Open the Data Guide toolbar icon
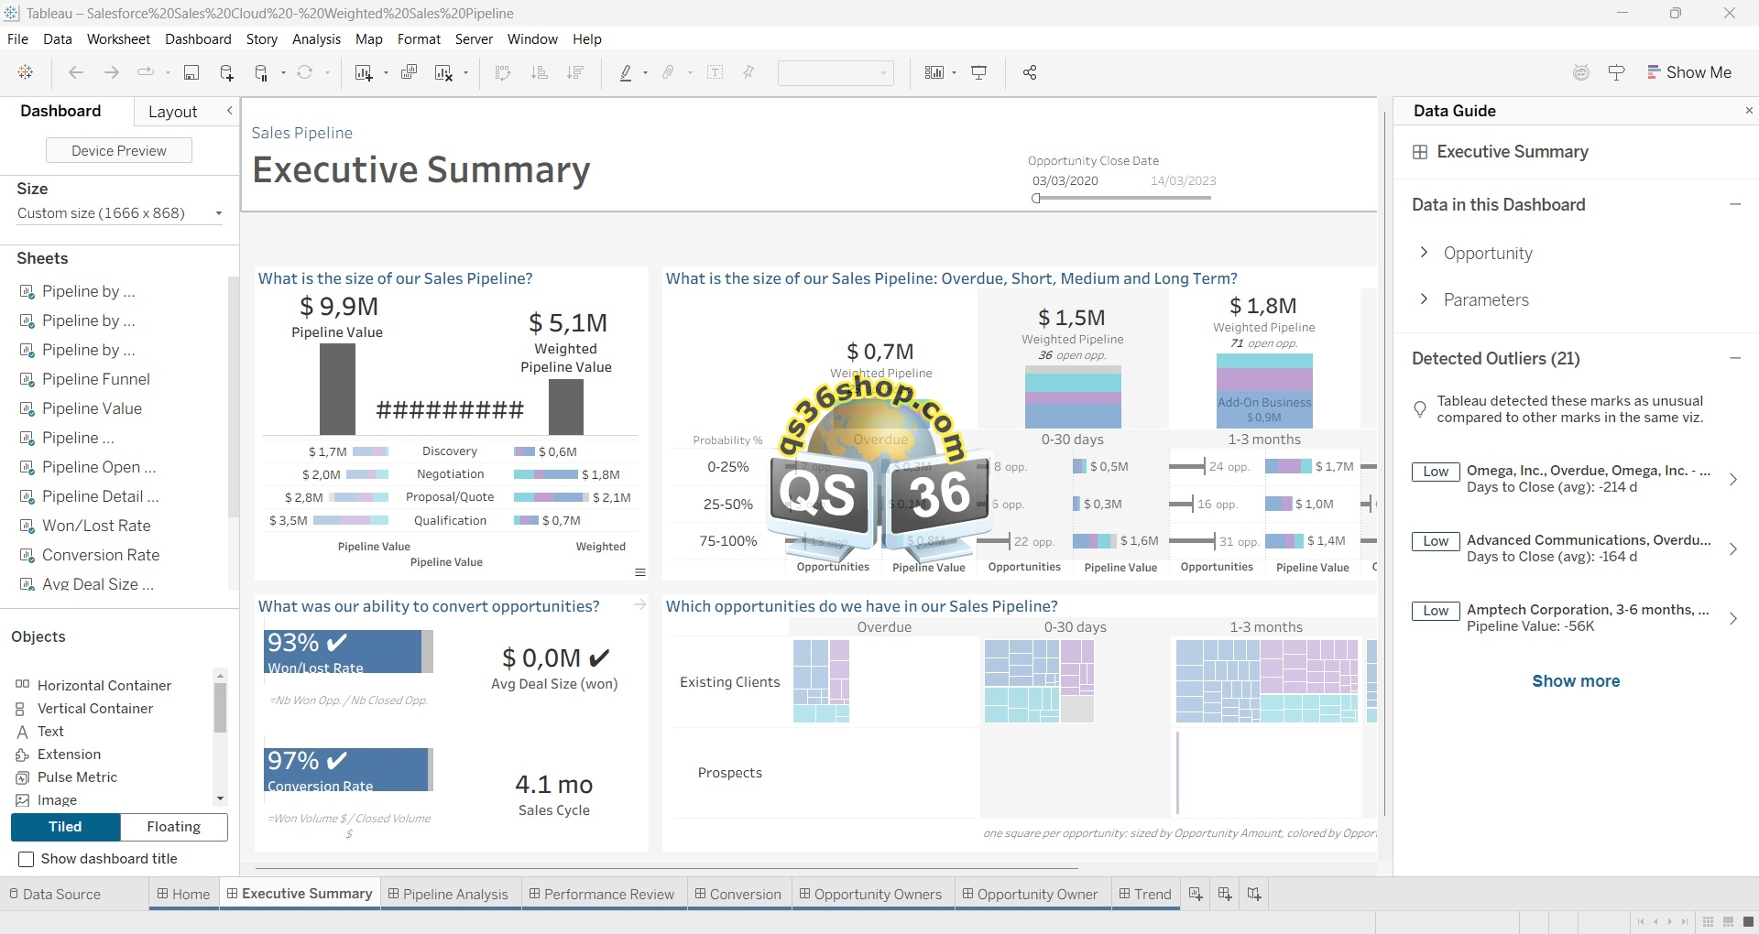 (1616, 73)
